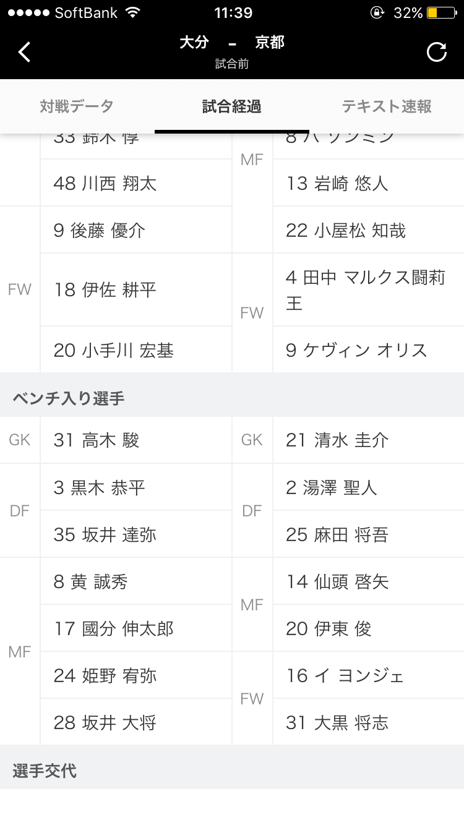The width and height of the screenshot is (464, 825).
Task: Select player 9 後藤 優介
Action: point(99,231)
